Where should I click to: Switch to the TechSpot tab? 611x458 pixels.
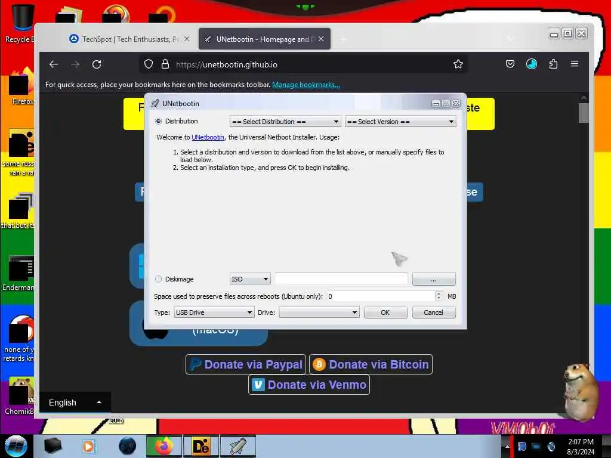pyautogui.click(x=129, y=39)
